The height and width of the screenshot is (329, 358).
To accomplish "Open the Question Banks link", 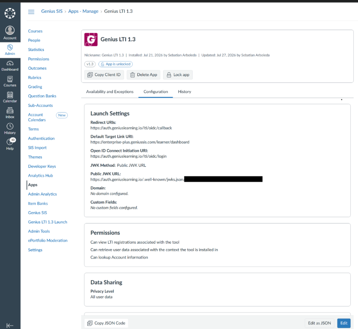I will 42,96.
